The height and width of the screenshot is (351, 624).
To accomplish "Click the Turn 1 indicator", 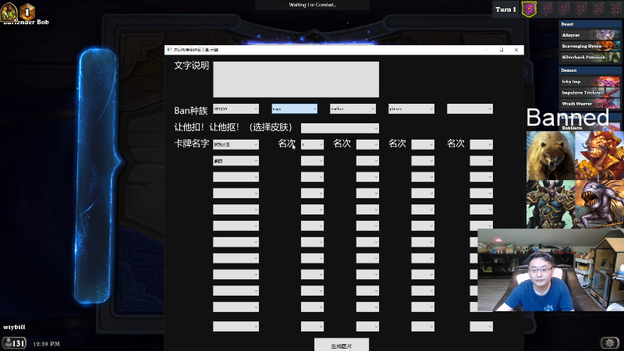I will pyautogui.click(x=505, y=9).
